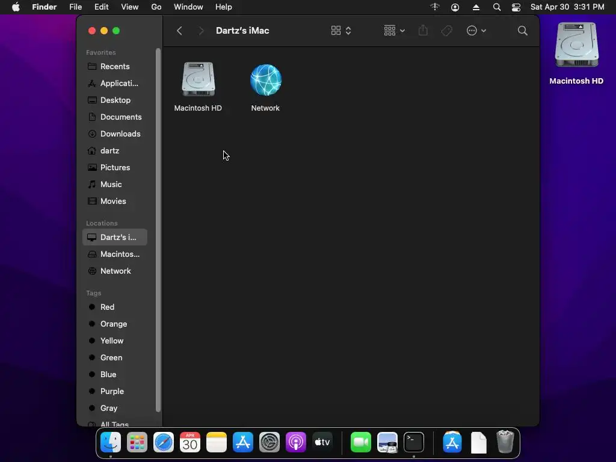616x462 pixels.
Task: Filter by the Green tag
Action: click(x=115, y=358)
